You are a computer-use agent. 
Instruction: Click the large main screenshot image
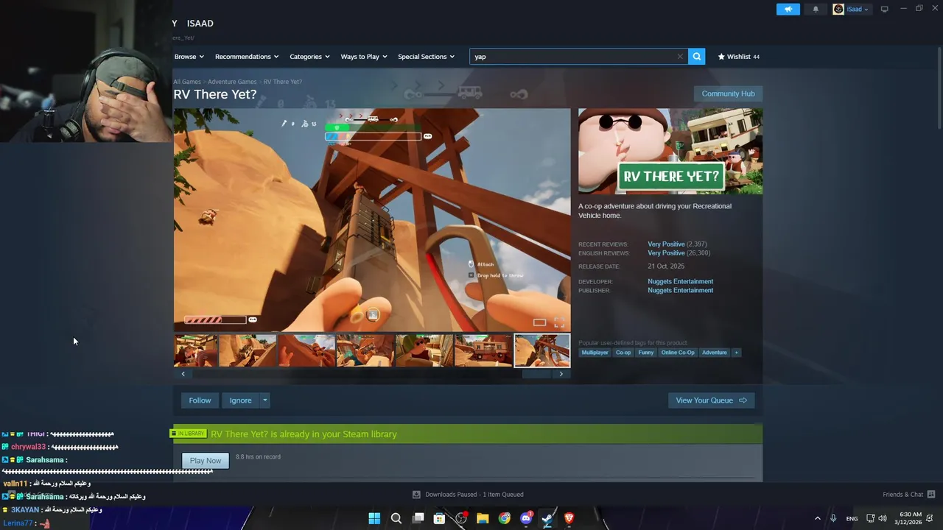(x=372, y=220)
